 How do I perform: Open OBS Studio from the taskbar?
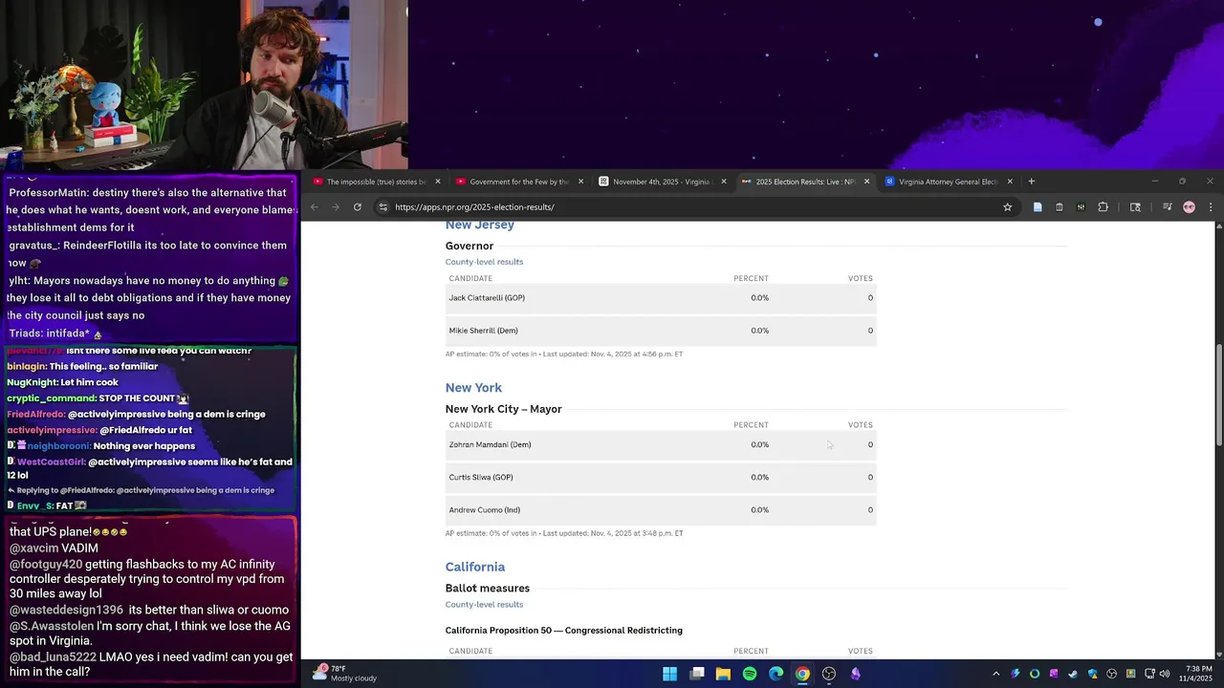point(829,674)
